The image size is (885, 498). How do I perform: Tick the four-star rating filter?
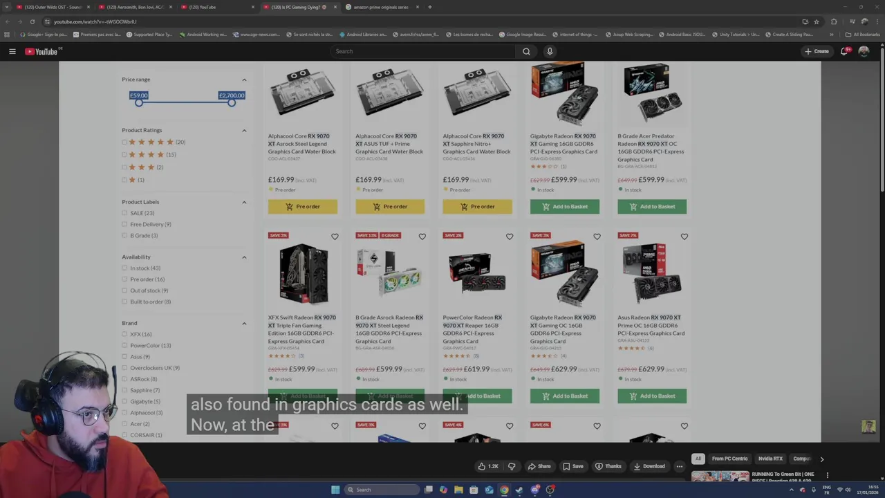(x=124, y=154)
